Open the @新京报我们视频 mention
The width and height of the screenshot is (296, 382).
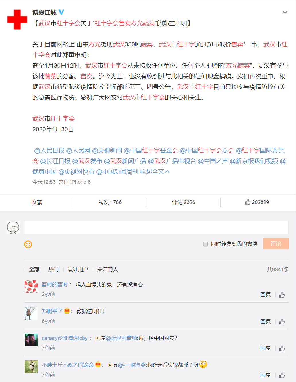[x=254, y=161]
